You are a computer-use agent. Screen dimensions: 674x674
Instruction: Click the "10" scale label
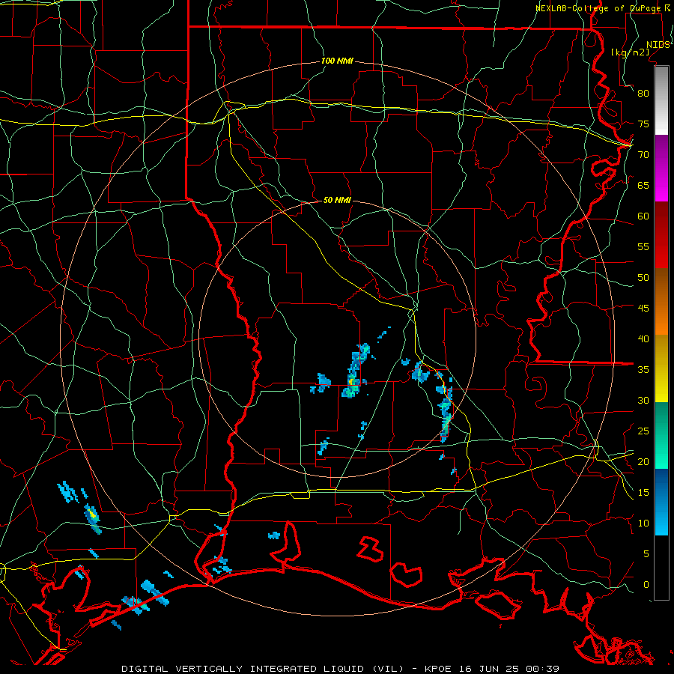coord(643,523)
